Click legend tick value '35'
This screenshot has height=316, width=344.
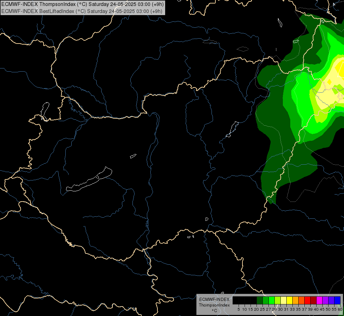pyautogui.click(x=298, y=309)
